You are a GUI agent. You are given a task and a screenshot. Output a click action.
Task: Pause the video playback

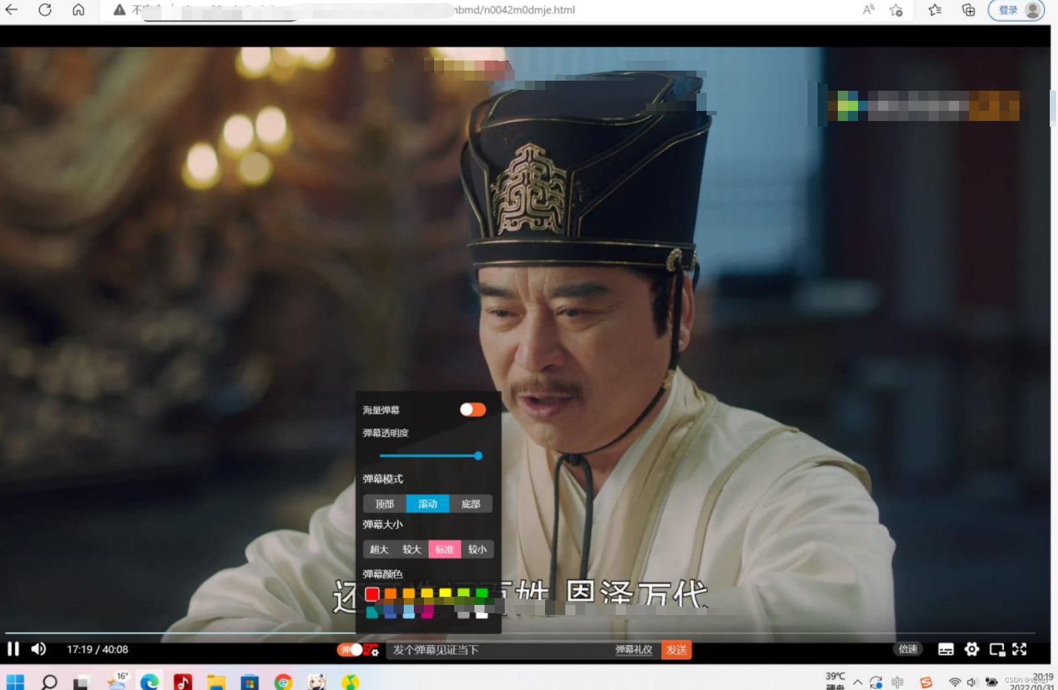tap(13, 649)
